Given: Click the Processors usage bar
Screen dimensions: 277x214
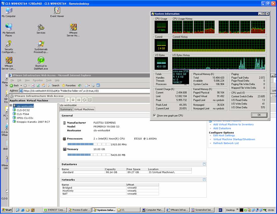Looking at the screenshot, I should [x=89, y=144].
